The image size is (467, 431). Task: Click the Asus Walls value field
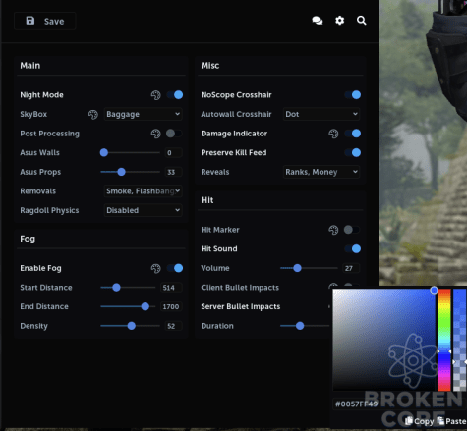(x=173, y=153)
